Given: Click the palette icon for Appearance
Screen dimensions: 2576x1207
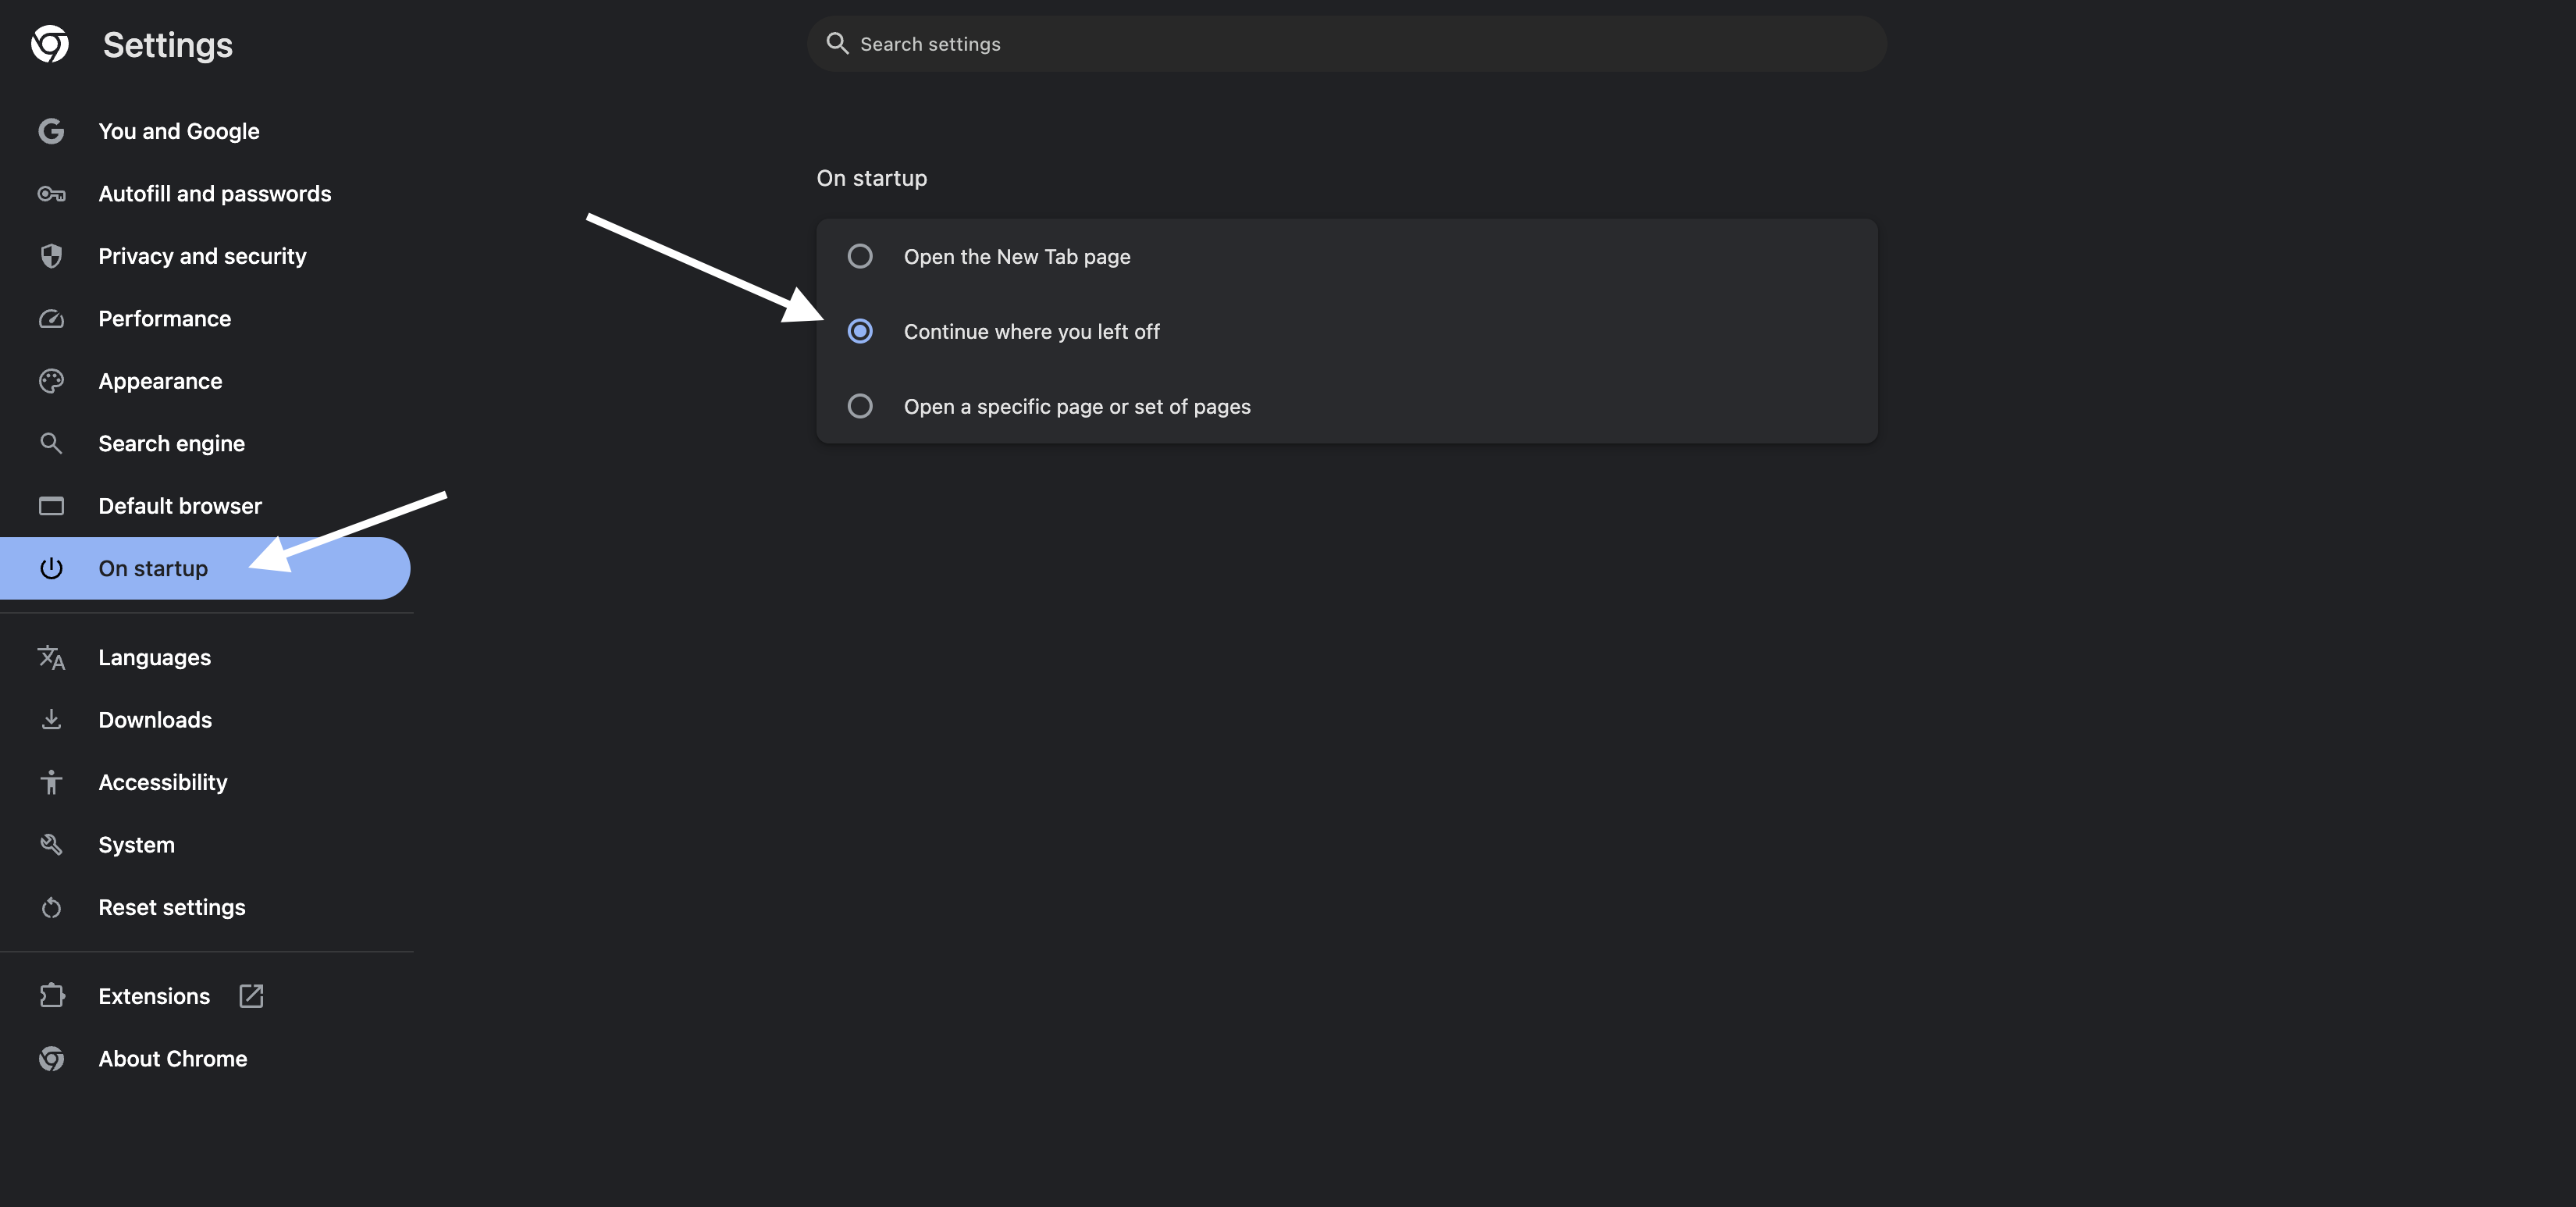Looking at the screenshot, I should (x=51, y=381).
